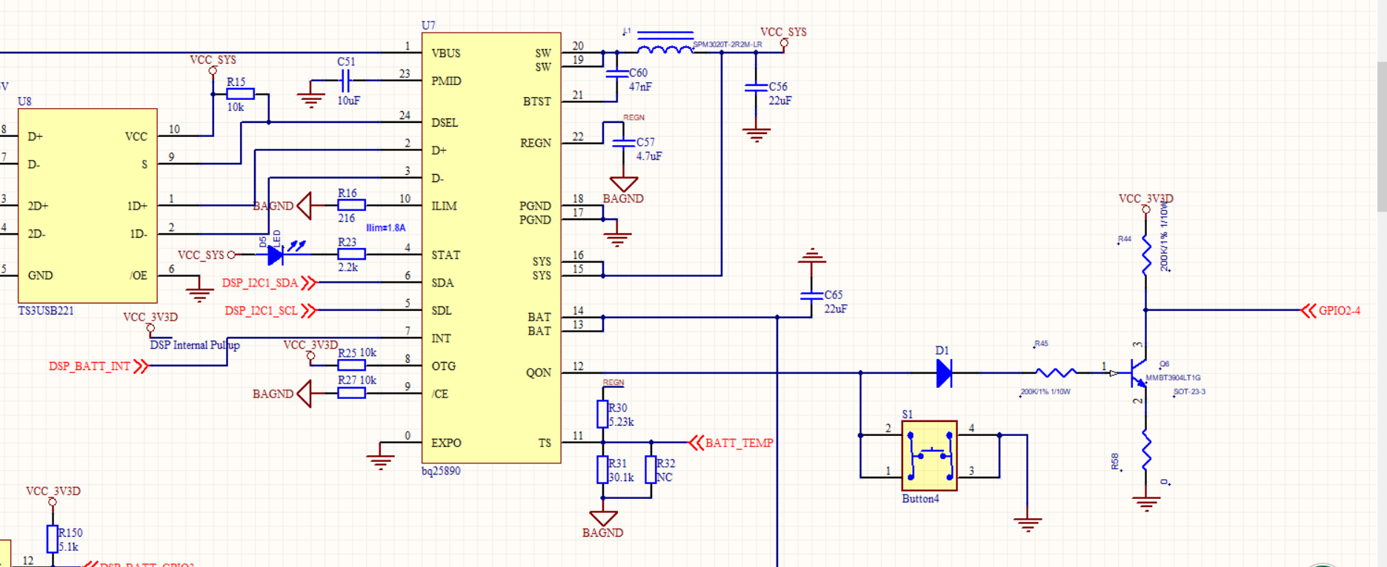Screen dimensions: 1387x567
Task: Select capacitor C56 22uF
Action: coord(756,87)
